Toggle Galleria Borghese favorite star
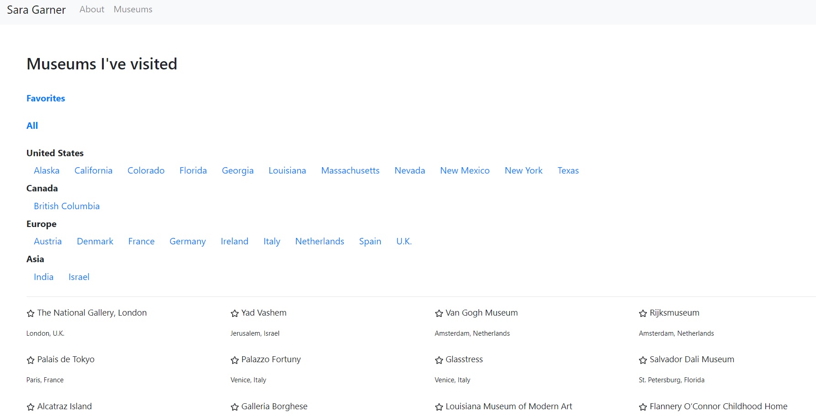The width and height of the screenshot is (816, 417). (x=235, y=407)
